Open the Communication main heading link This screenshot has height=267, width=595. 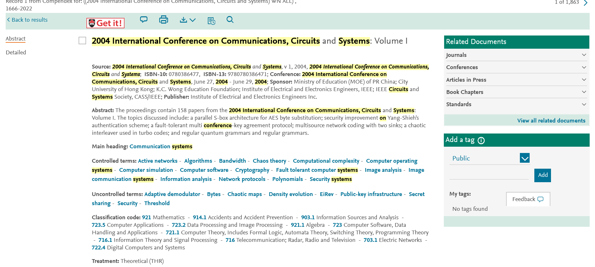click(x=150, y=146)
